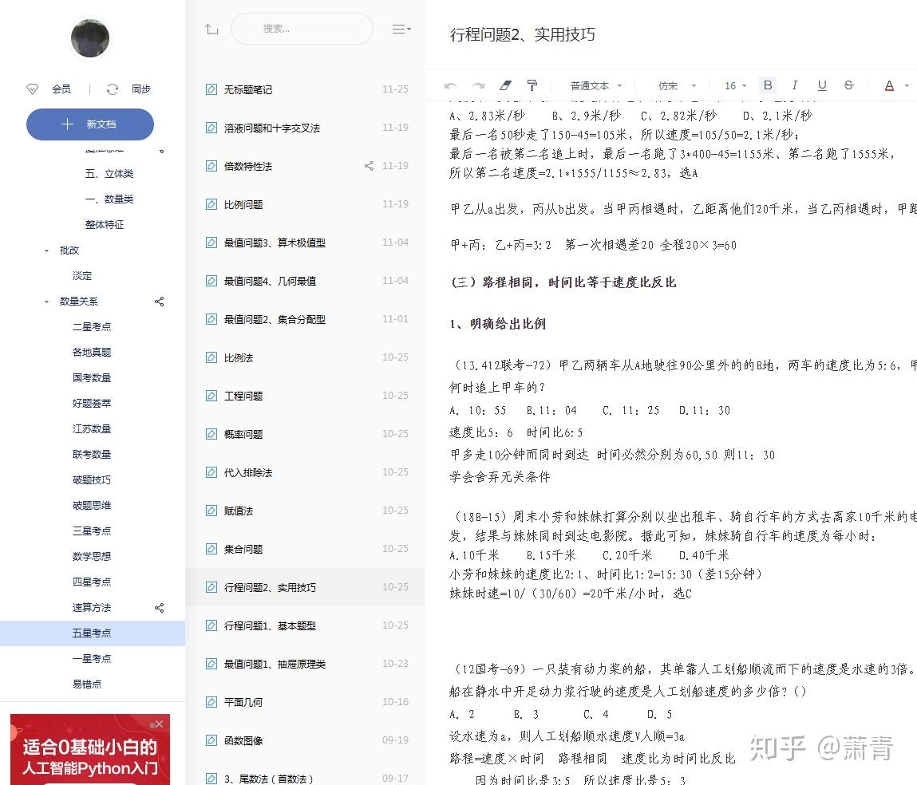Open the note list sort menu
The height and width of the screenshot is (785, 917).
(x=401, y=29)
